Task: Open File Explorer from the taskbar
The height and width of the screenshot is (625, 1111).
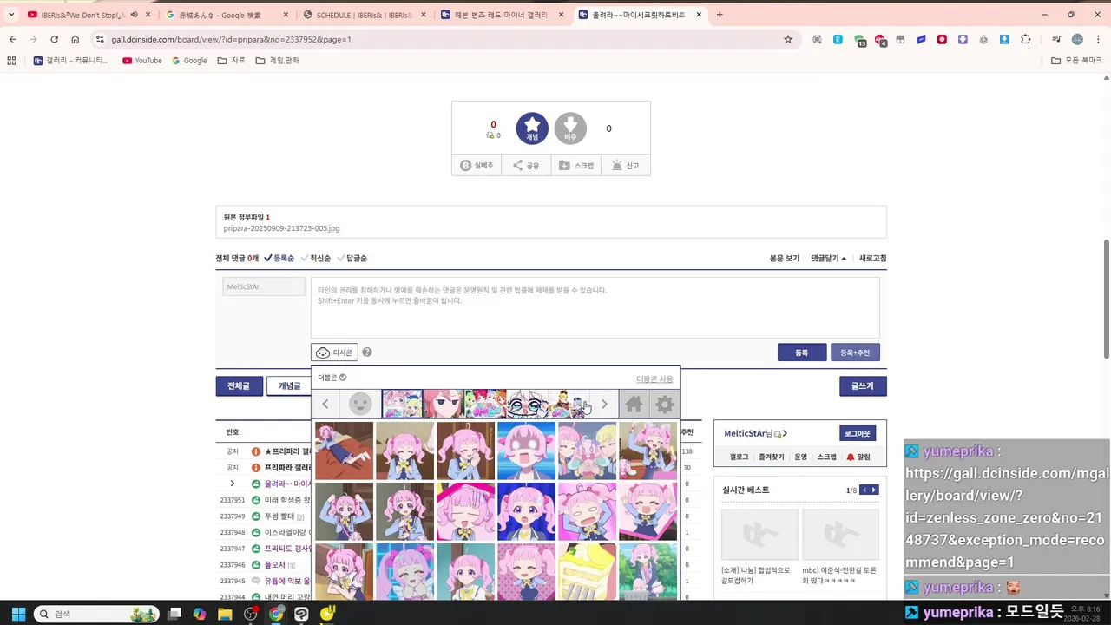Action: pos(225,614)
